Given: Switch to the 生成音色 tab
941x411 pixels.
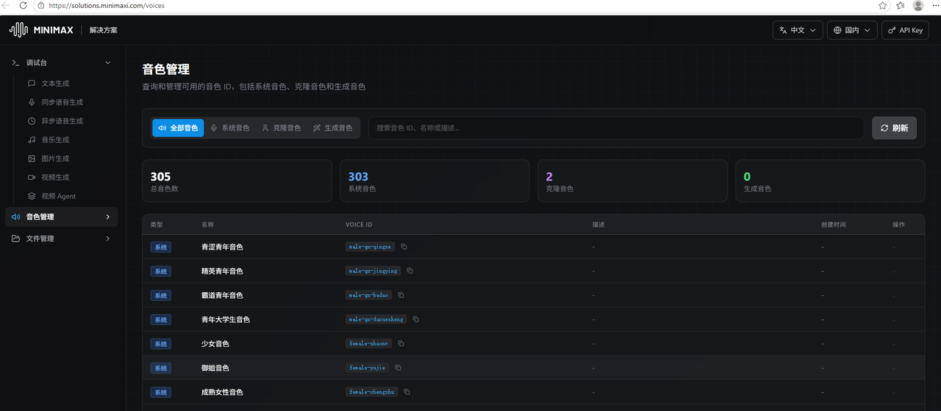Looking at the screenshot, I should 332,128.
